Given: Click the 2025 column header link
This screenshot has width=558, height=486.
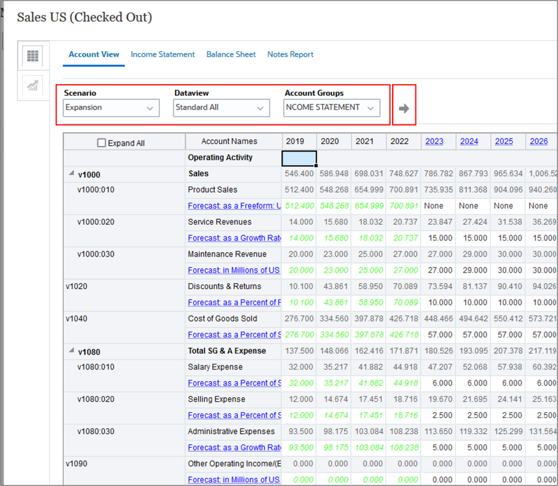Looking at the screenshot, I should pos(504,141).
